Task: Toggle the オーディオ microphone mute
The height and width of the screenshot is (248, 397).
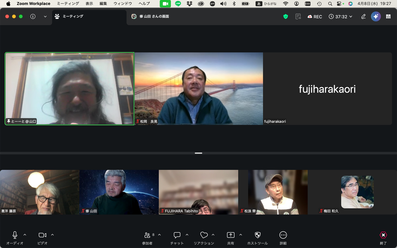Action: click(15, 238)
